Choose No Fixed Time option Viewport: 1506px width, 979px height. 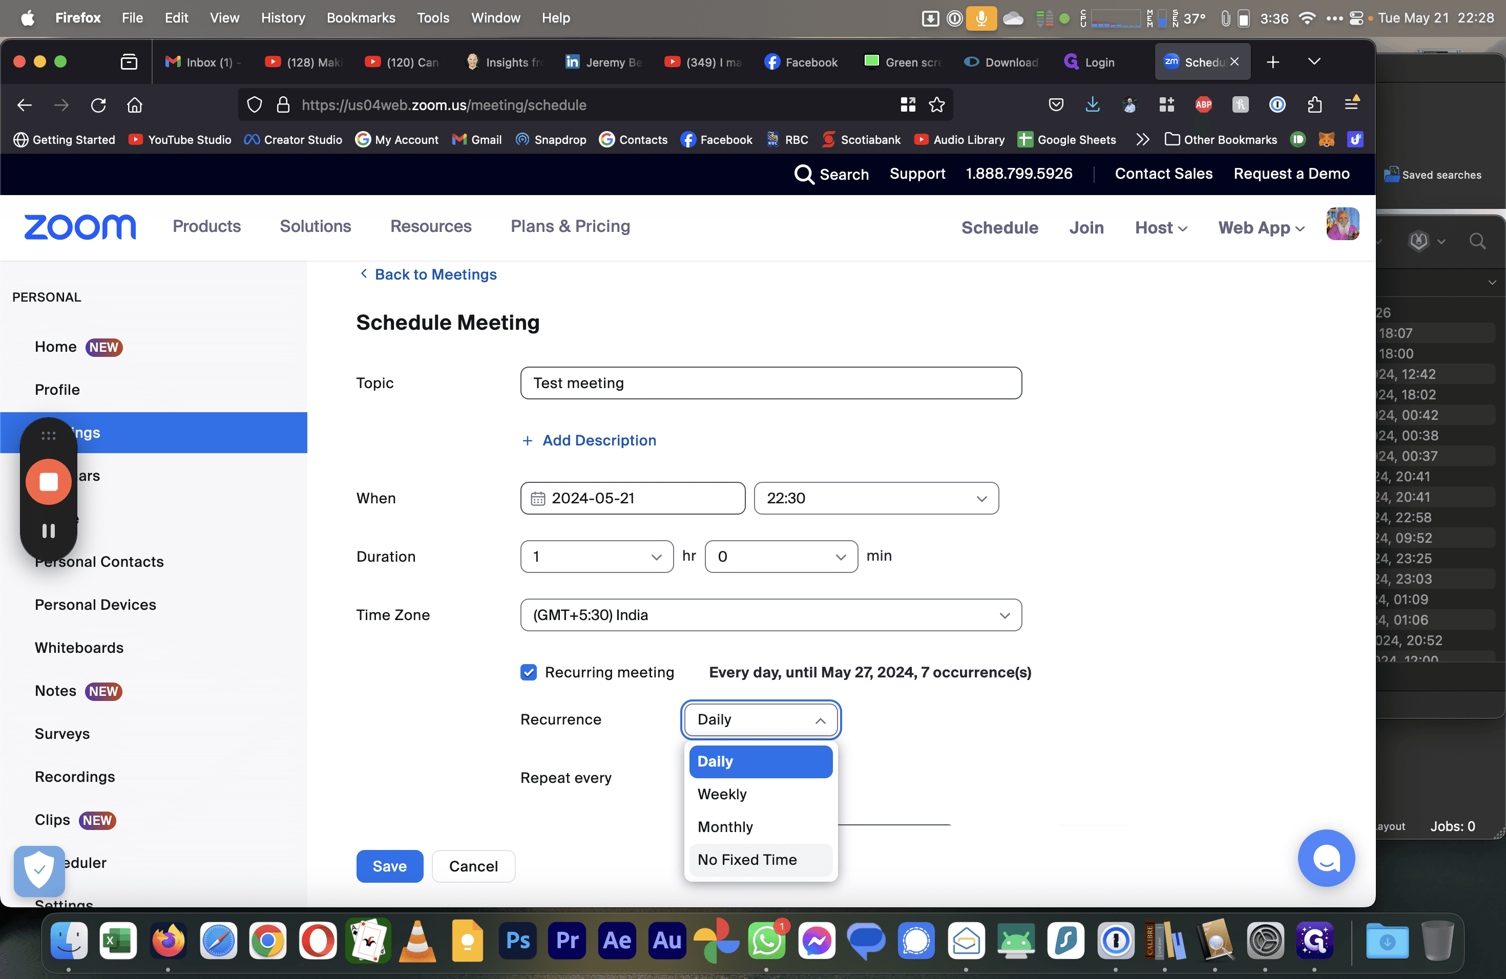tap(761, 860)
